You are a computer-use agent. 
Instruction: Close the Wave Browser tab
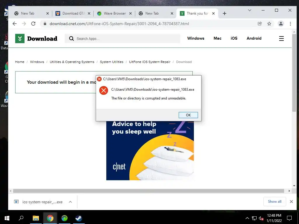tap(131, 13)
